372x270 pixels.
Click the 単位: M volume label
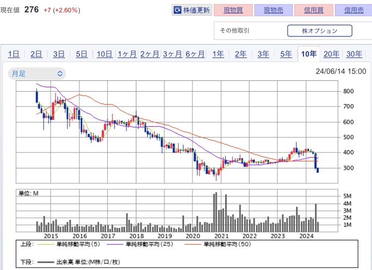coord(28,193)
